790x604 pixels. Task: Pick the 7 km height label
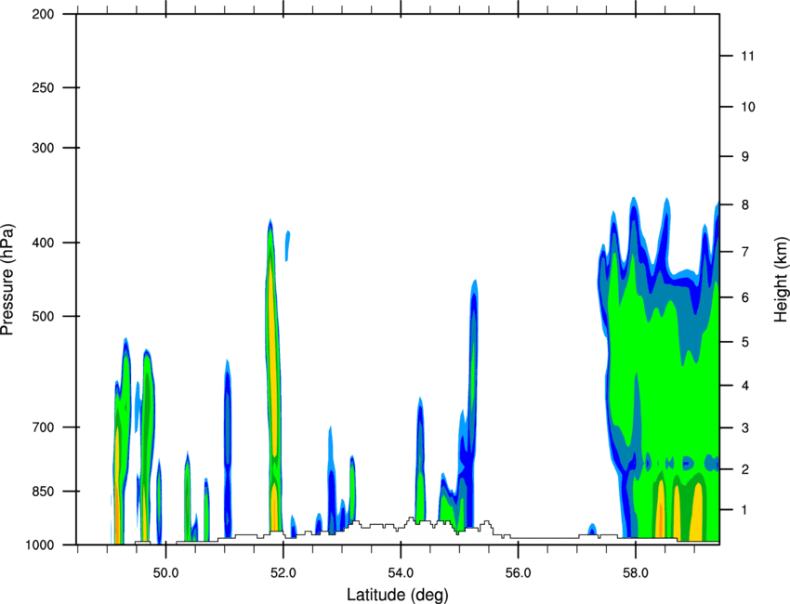(x=745, y=252)
